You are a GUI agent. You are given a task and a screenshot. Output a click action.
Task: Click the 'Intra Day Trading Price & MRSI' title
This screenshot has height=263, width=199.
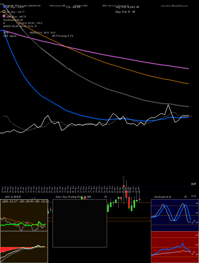(81, 197)
